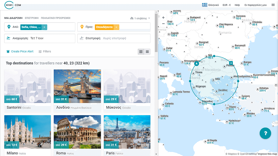Click the circle marker A on map
Viewport: 278px width, 156px height.
coord(196,63)
